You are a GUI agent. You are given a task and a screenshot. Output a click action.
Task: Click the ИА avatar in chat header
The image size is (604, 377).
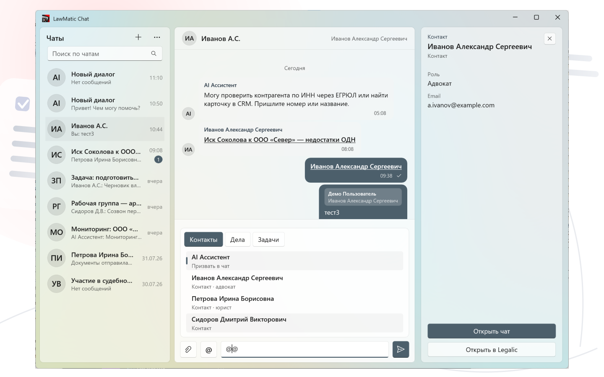pos(190,39)
